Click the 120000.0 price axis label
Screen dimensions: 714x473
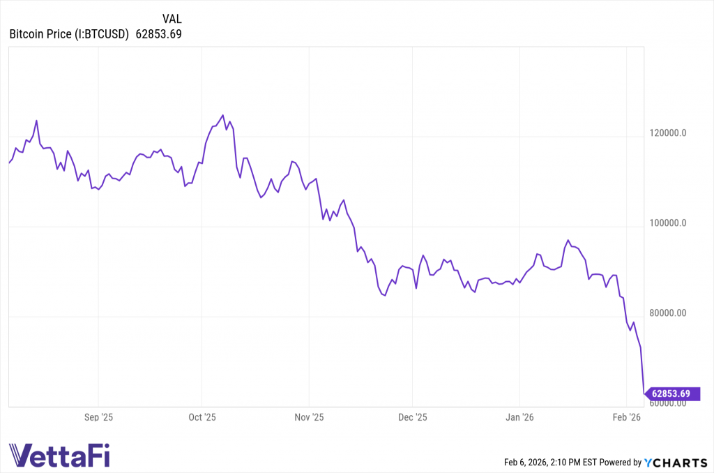(667, 133)
